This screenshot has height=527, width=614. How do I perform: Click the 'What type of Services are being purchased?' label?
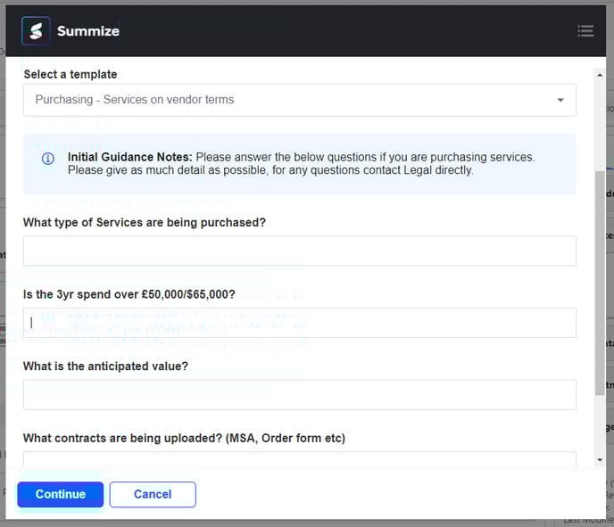click(144, 222)
